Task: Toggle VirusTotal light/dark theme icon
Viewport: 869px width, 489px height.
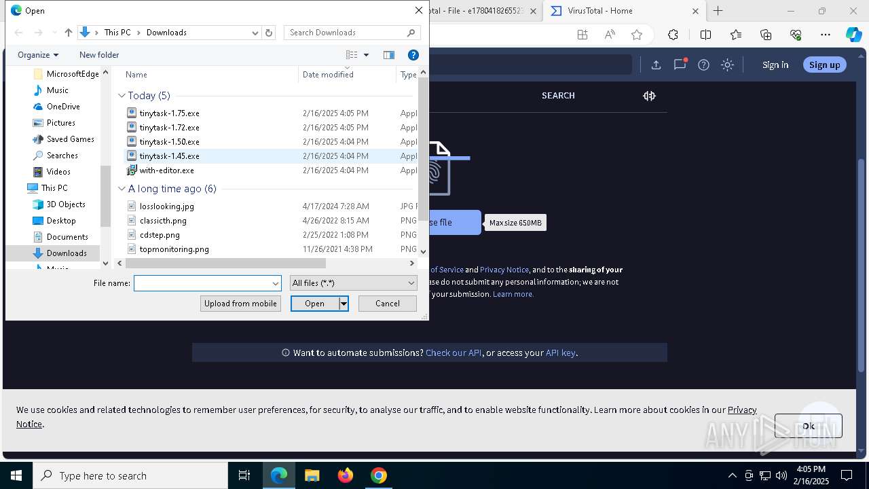Action: coord(727,65)
